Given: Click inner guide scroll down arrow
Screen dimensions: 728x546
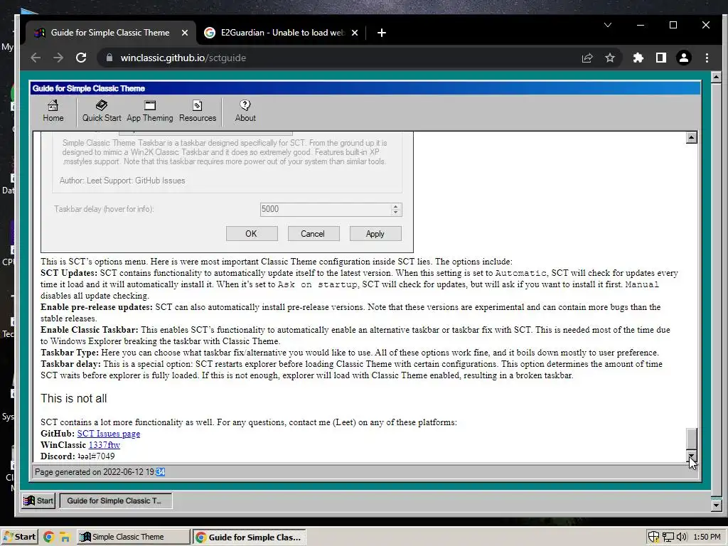Looking at the screenshot, I should click(x=691, y=456).
